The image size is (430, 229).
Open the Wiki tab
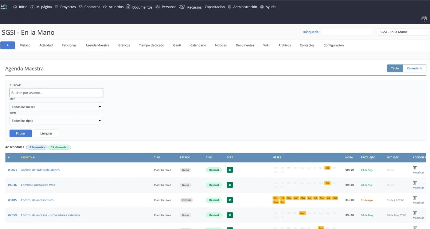coord(266,45)
